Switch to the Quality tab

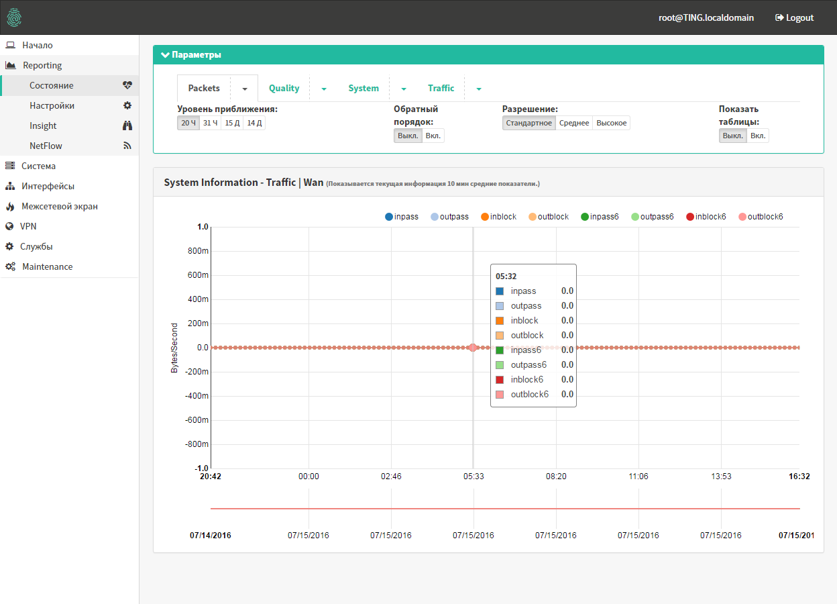pyautogui.click(x=284, y=89)
